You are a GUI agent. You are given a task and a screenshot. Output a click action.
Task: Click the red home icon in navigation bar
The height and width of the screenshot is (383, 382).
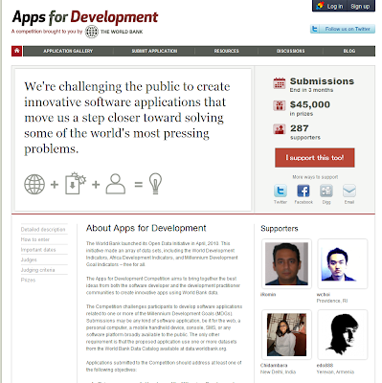coord(16,51)
